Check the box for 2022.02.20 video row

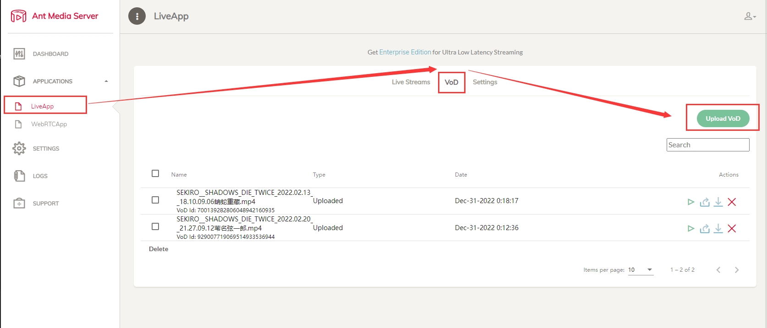[155, 226]
